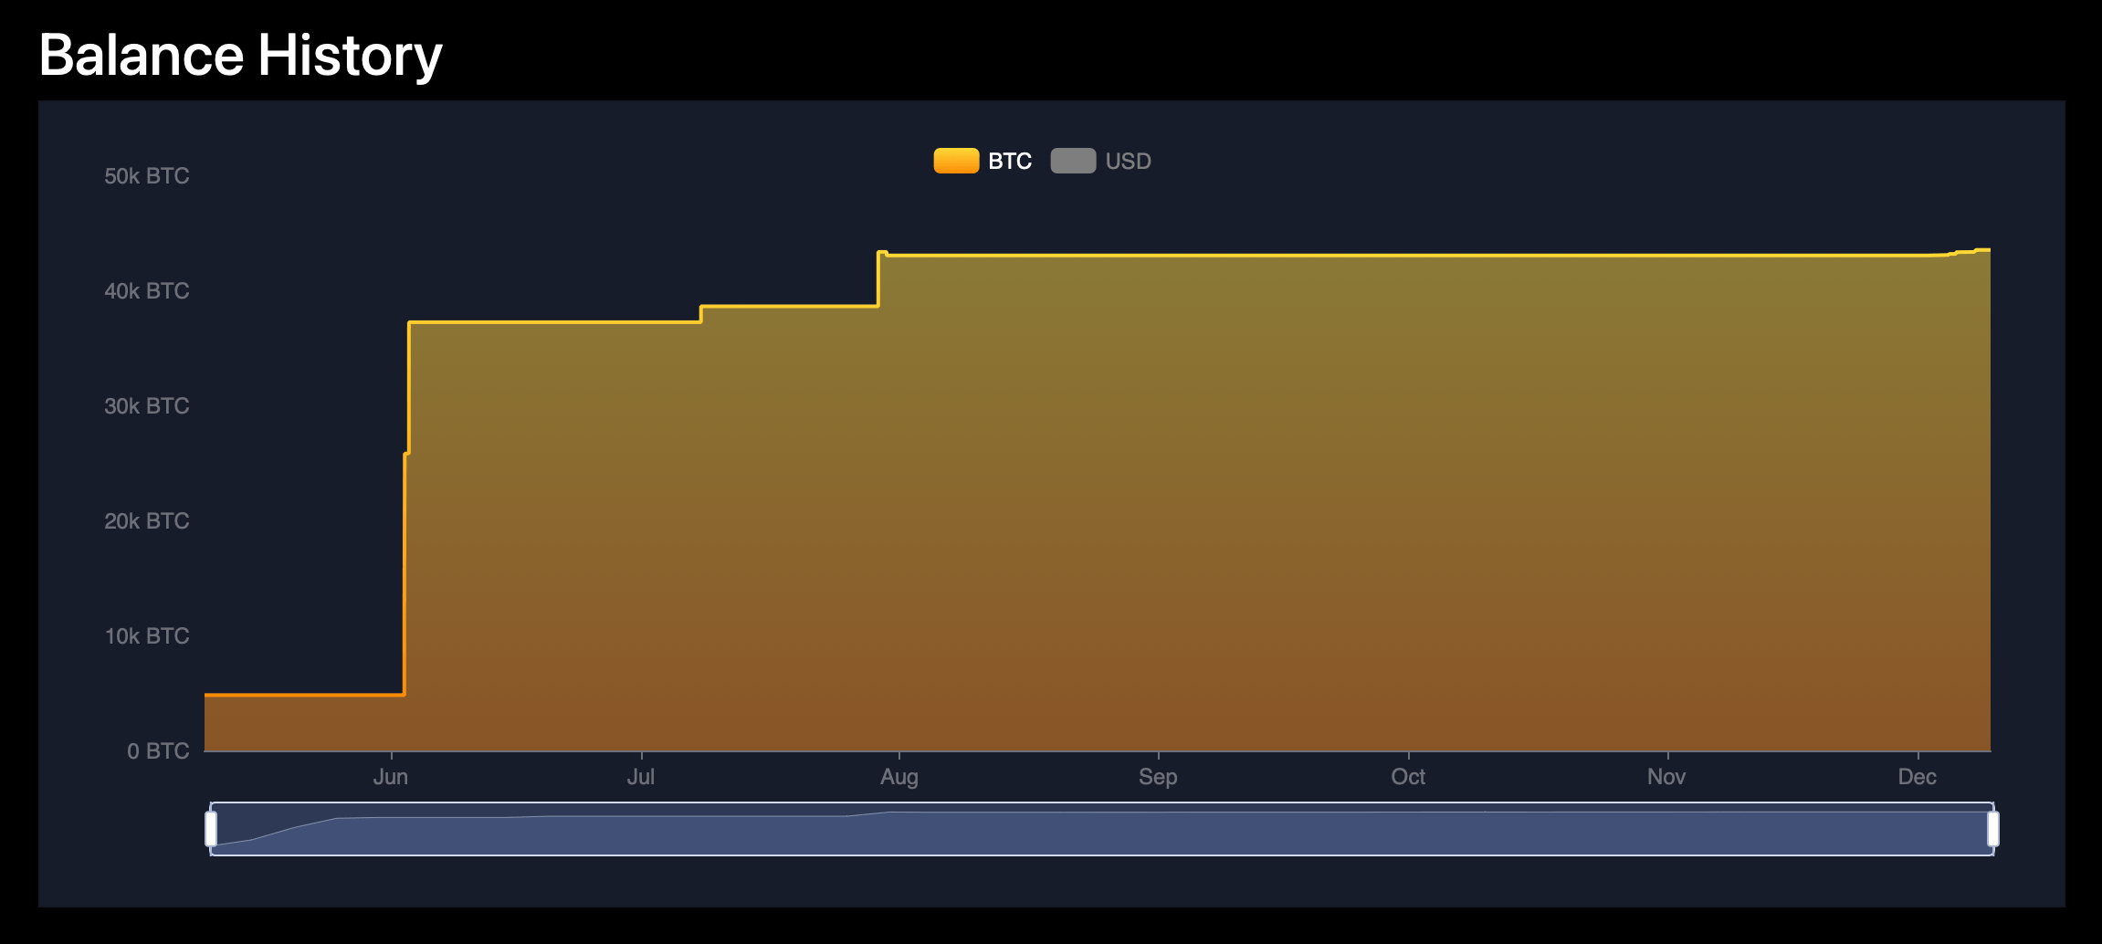Click the Dec axis label

tap(1918, 777)
